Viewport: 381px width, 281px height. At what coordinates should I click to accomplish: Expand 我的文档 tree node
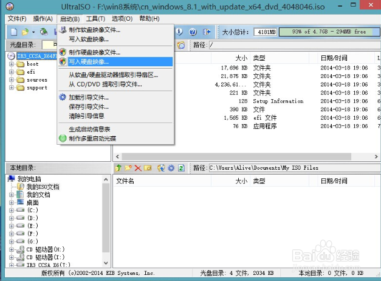(11, 195)
